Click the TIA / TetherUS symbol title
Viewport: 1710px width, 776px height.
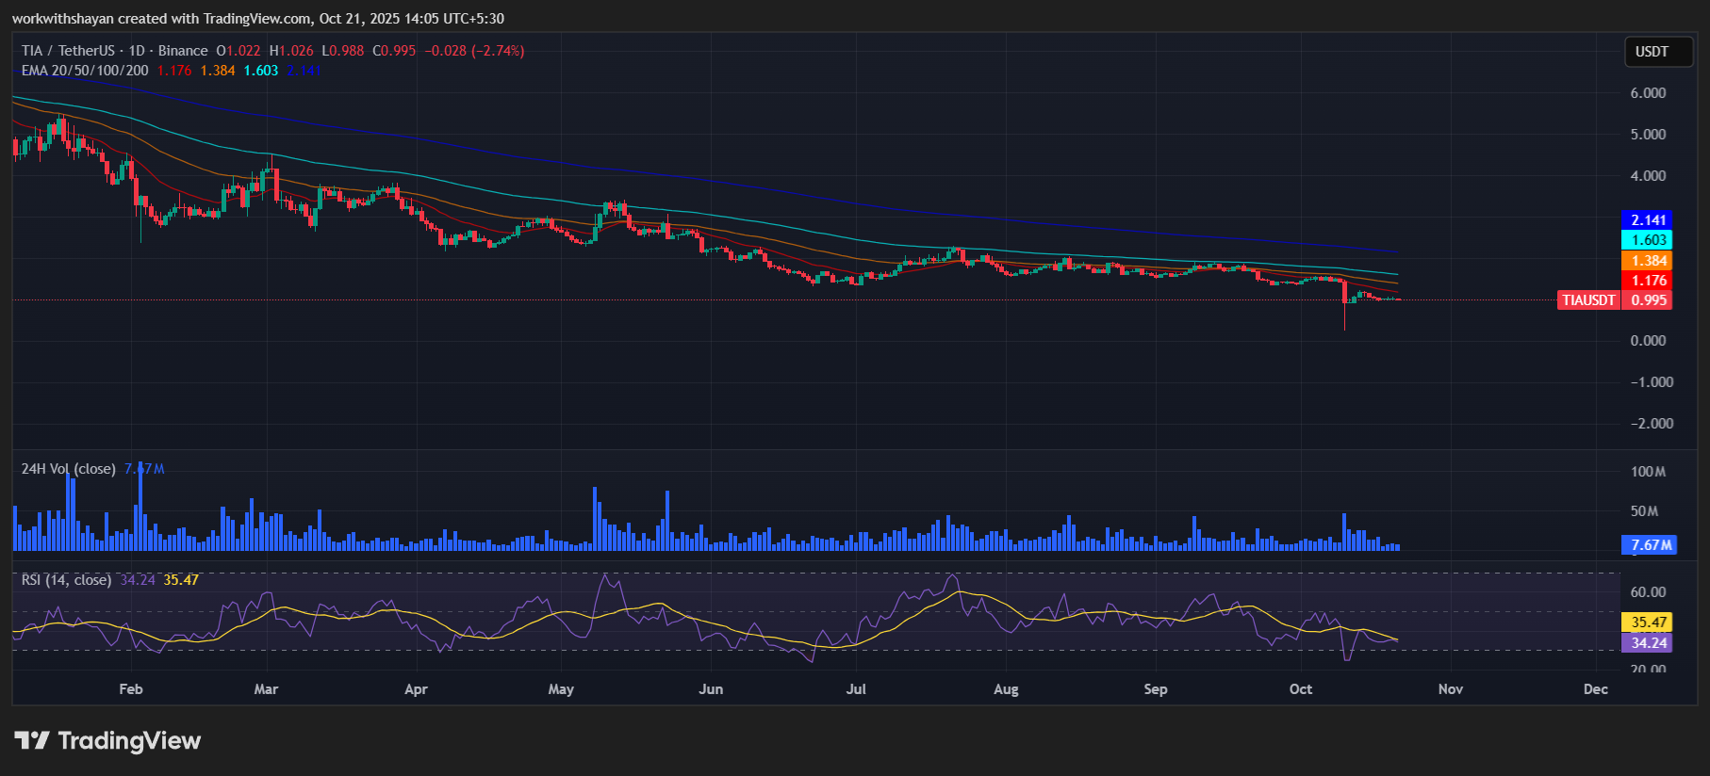(x=68, y=51)
